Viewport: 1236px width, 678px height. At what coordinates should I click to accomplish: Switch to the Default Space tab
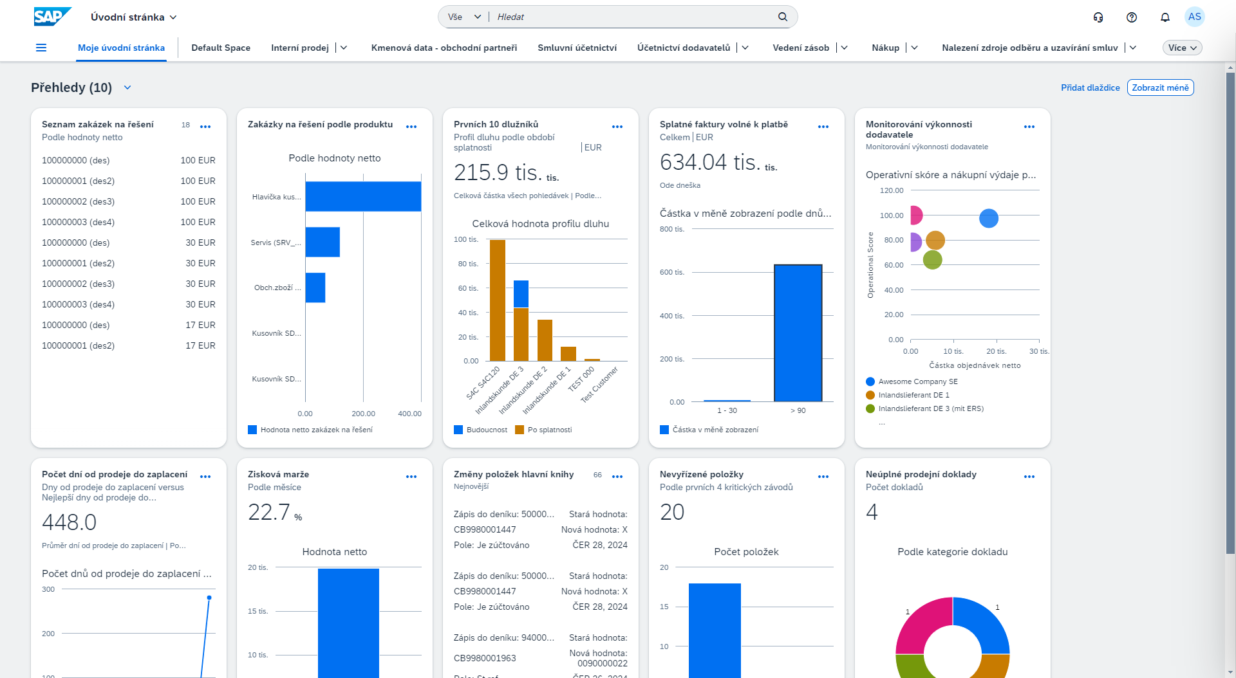coord(221,48)
